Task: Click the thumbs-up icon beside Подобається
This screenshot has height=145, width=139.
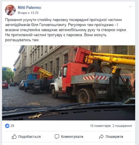Action: 14,137
